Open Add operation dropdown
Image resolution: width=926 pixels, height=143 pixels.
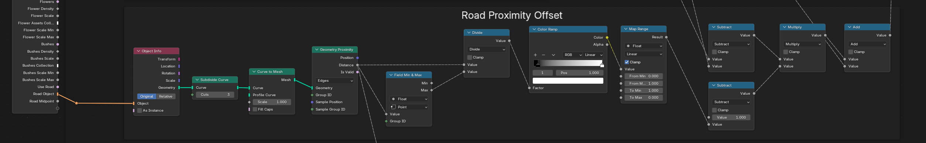coord(868,44)
